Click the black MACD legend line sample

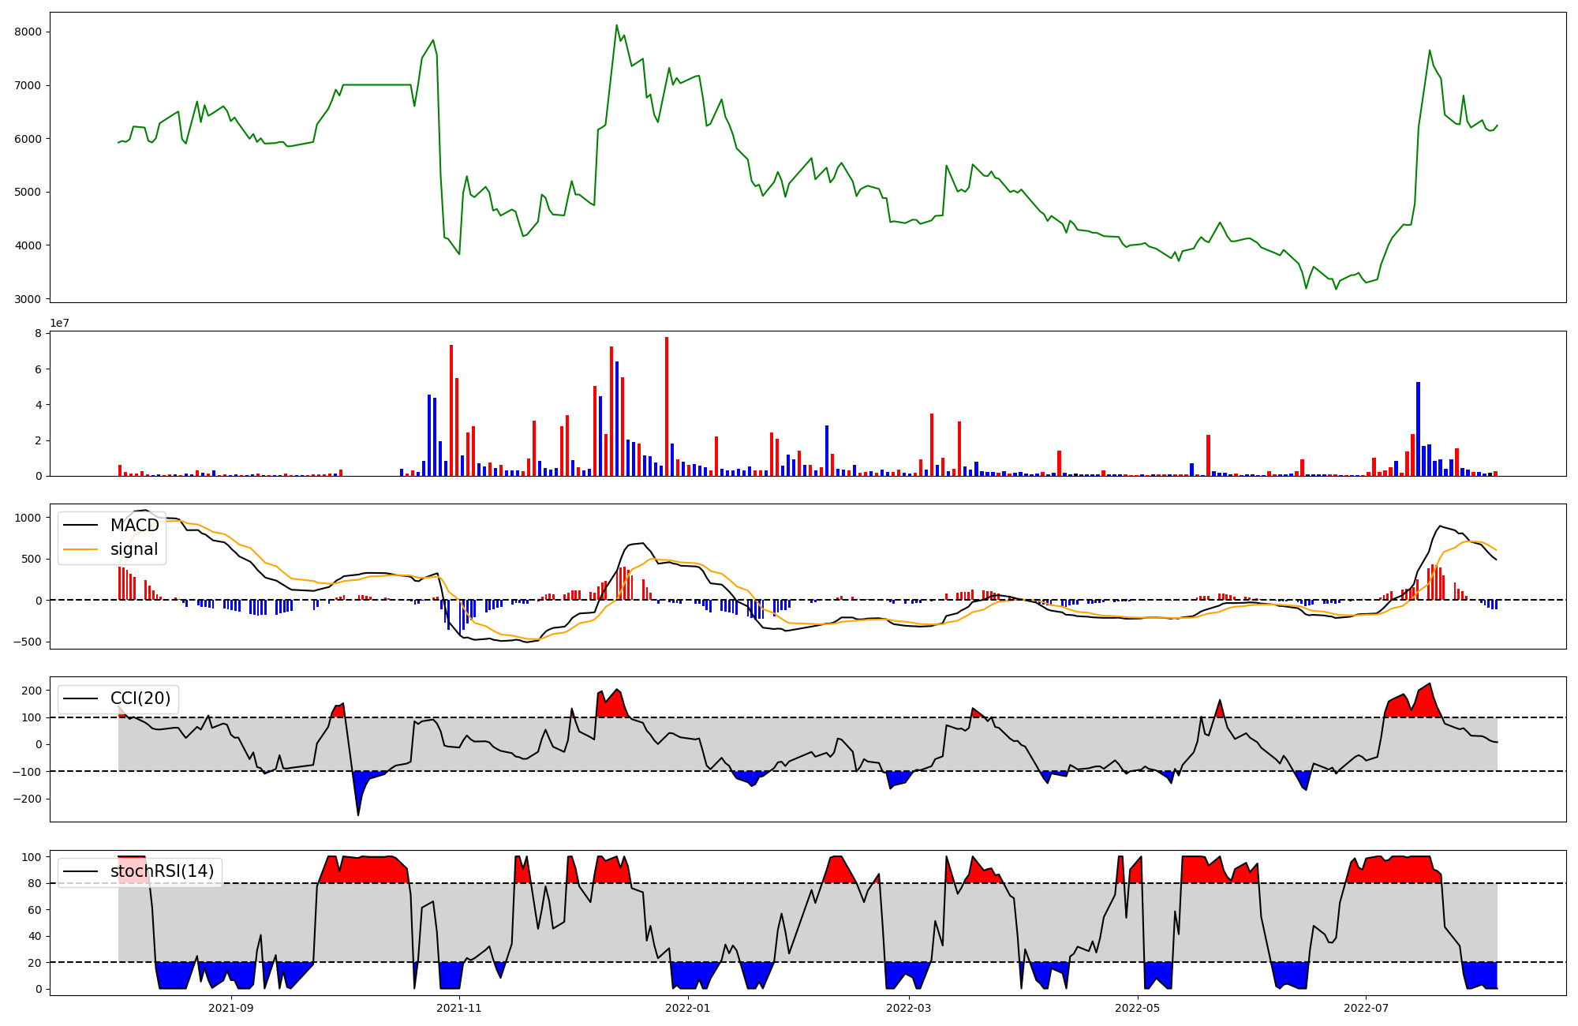pos(80,526)
